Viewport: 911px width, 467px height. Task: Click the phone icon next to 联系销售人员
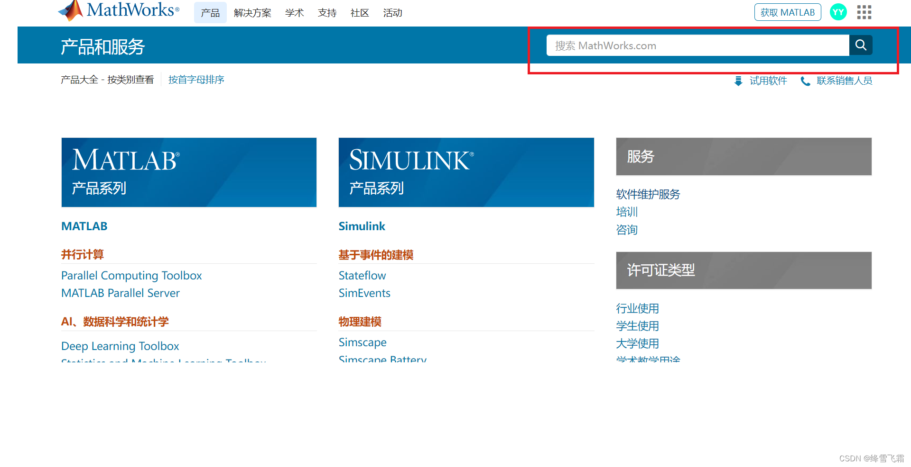[805, 81]
